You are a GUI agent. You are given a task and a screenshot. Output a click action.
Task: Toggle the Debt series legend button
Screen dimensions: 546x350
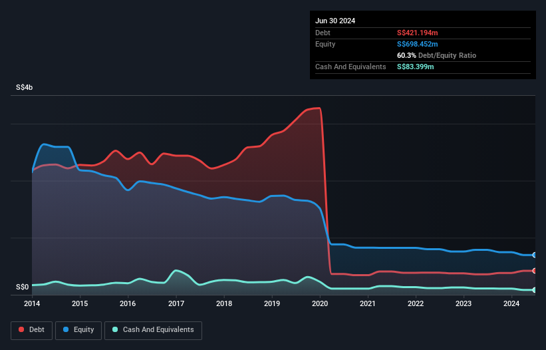[32, 330]
